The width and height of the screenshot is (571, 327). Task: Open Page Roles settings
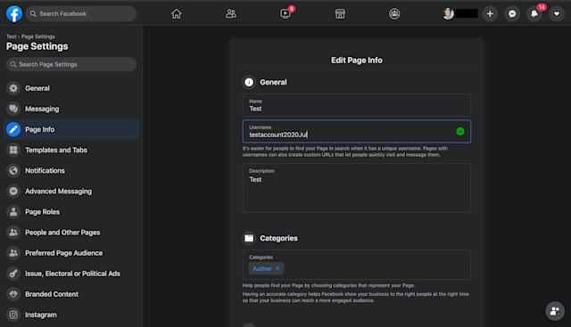coord(71,212)
